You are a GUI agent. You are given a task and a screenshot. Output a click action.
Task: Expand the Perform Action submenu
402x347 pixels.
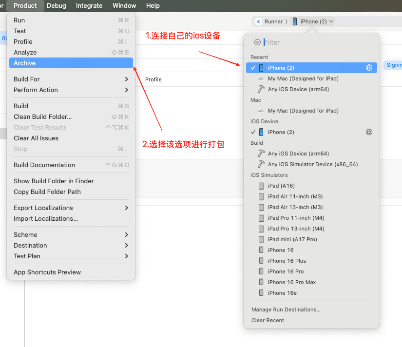tap(71, 90)
